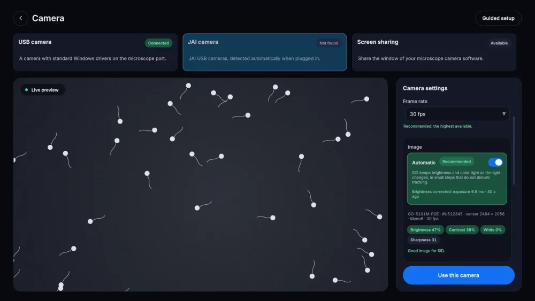Click the Available status badge
Screen dimensions: 535x301
tap(499, 43)
